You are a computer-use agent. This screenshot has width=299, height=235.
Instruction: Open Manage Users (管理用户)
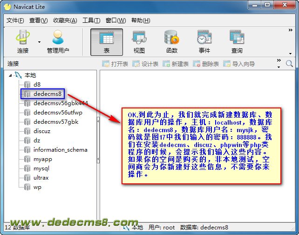tap(58, 41)
